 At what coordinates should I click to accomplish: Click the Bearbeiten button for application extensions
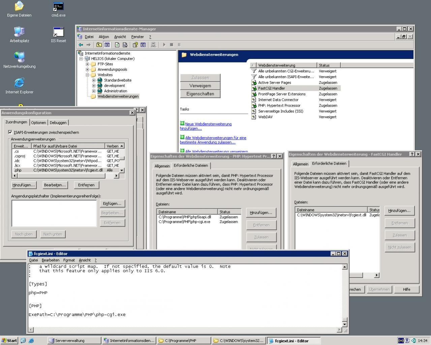tap(55, 185)
